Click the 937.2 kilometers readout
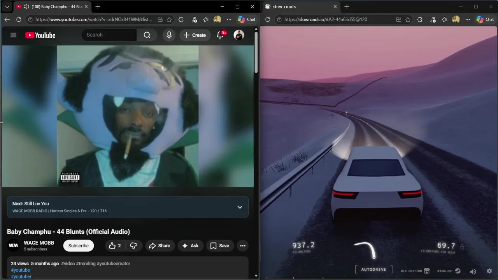The height and width of the screenshot is (280, 498). pos(303,247)
